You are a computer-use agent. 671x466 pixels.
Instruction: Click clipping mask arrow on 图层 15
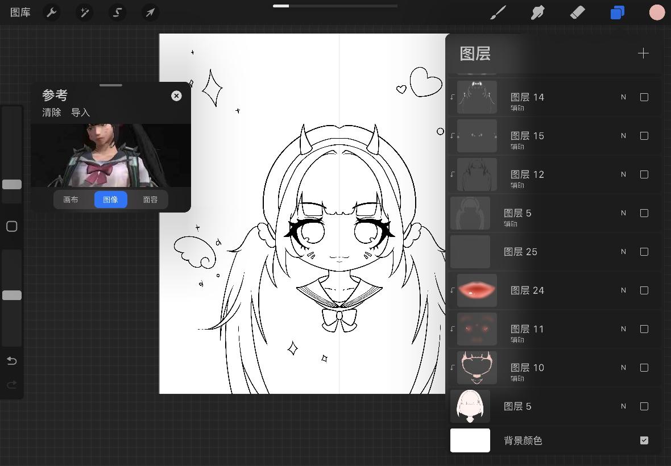[452, 136]
